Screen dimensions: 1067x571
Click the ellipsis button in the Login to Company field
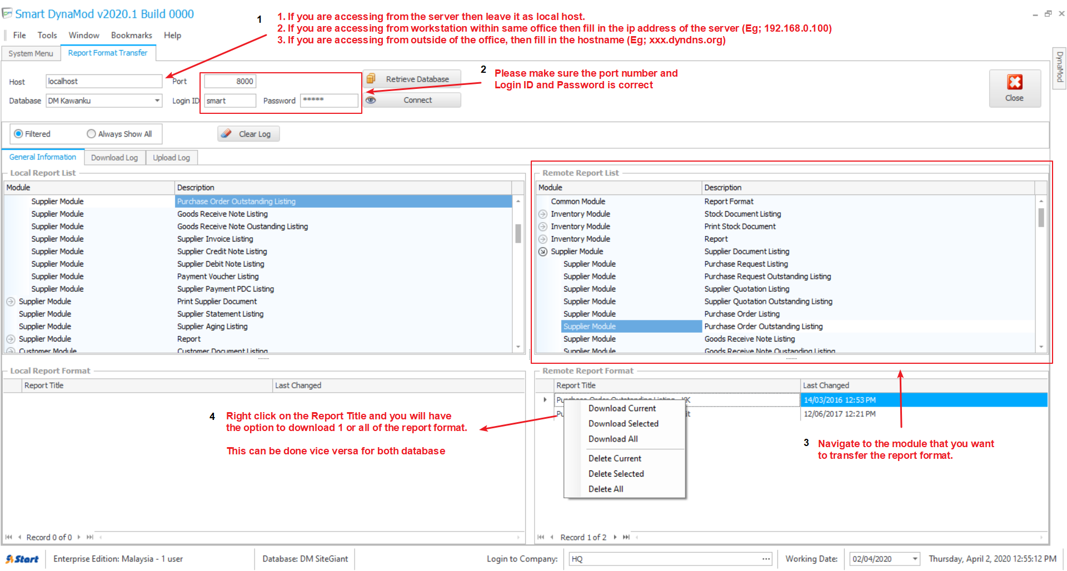tap(766, 559)
